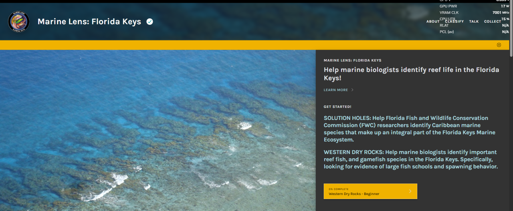The image size is (513, 211).
Task: Click the verified checkmark badge beside the title
Action: coord(149,22)
